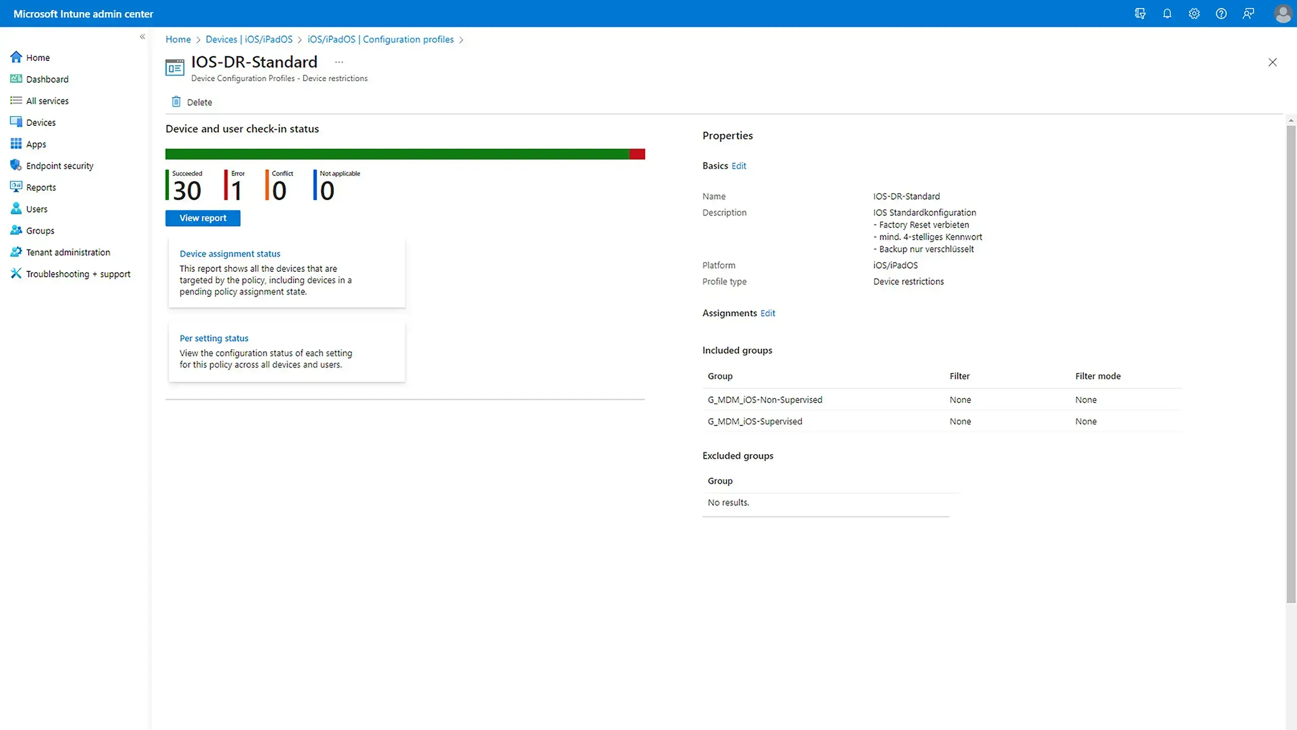
Task: Click the scrollbar up arrow
Action: pyautogui.click(x=1291, y=120)
